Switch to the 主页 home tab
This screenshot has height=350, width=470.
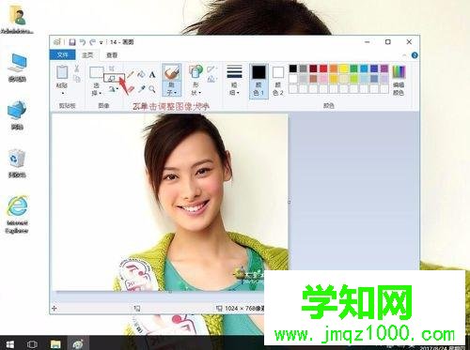click(87, 55)
